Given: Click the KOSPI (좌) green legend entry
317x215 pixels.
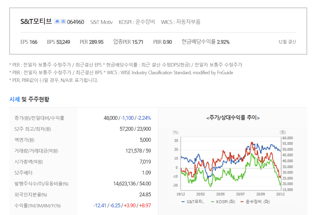Looking at the screenshot, I should tap(223, 202).
